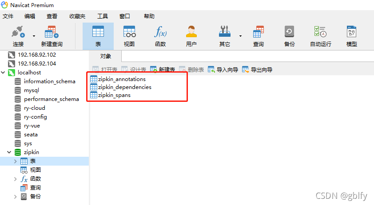The width and height of the screenshot is (374, 205).
Task: Click the New Query (新建查询) icon
Action: pyautogui.click(x=52, y=32)
